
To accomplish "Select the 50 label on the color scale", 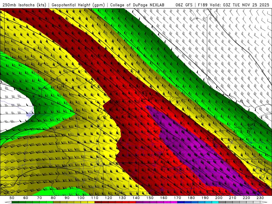I will tap(12, 198).
